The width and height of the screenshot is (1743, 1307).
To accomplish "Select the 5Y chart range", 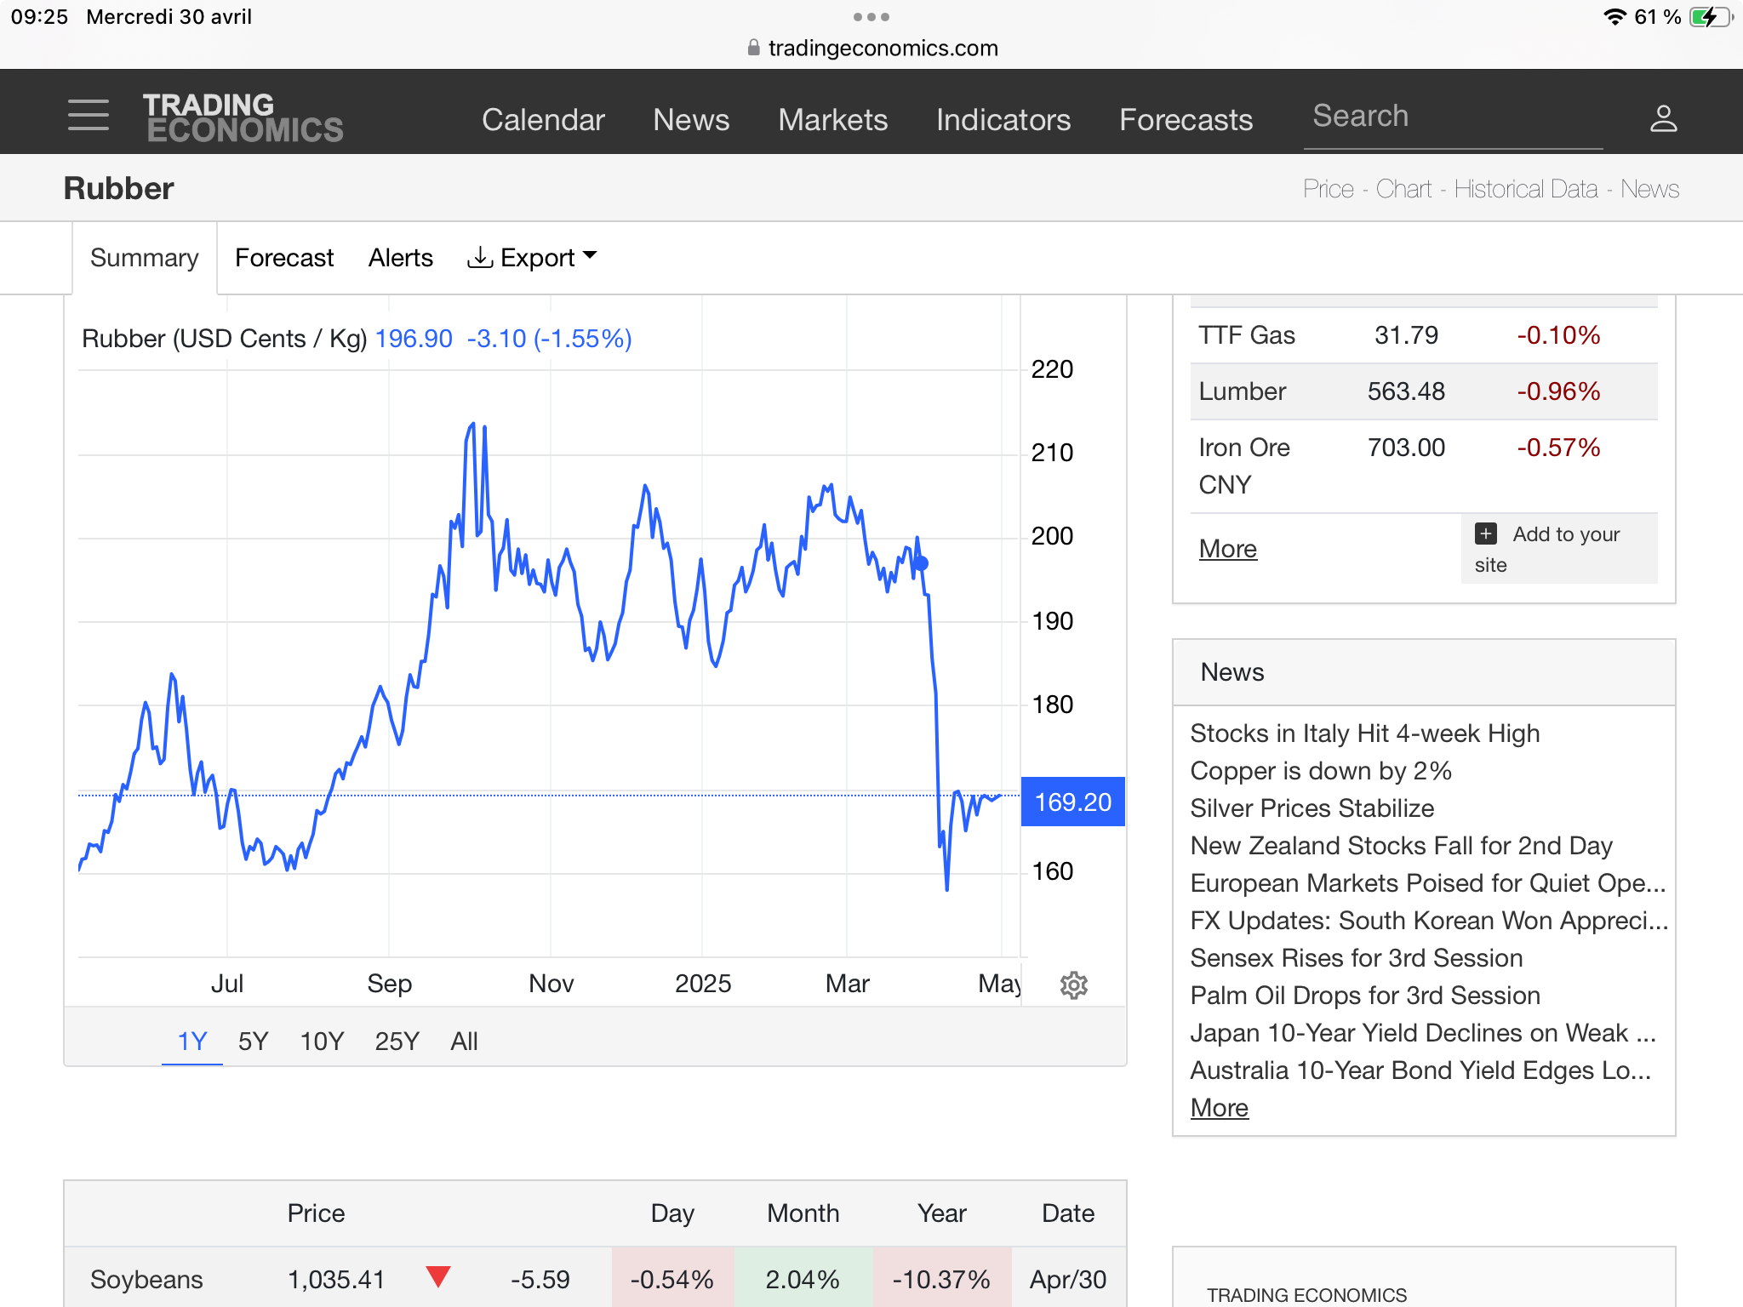I will (x=253, y=1041).
